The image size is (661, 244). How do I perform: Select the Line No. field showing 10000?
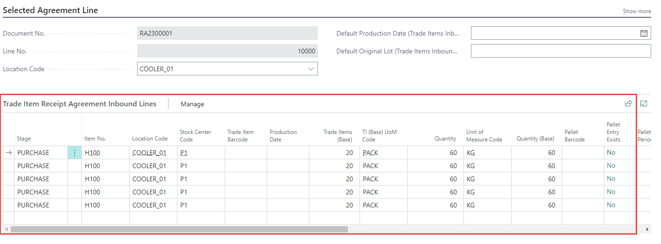pos(227,51)
